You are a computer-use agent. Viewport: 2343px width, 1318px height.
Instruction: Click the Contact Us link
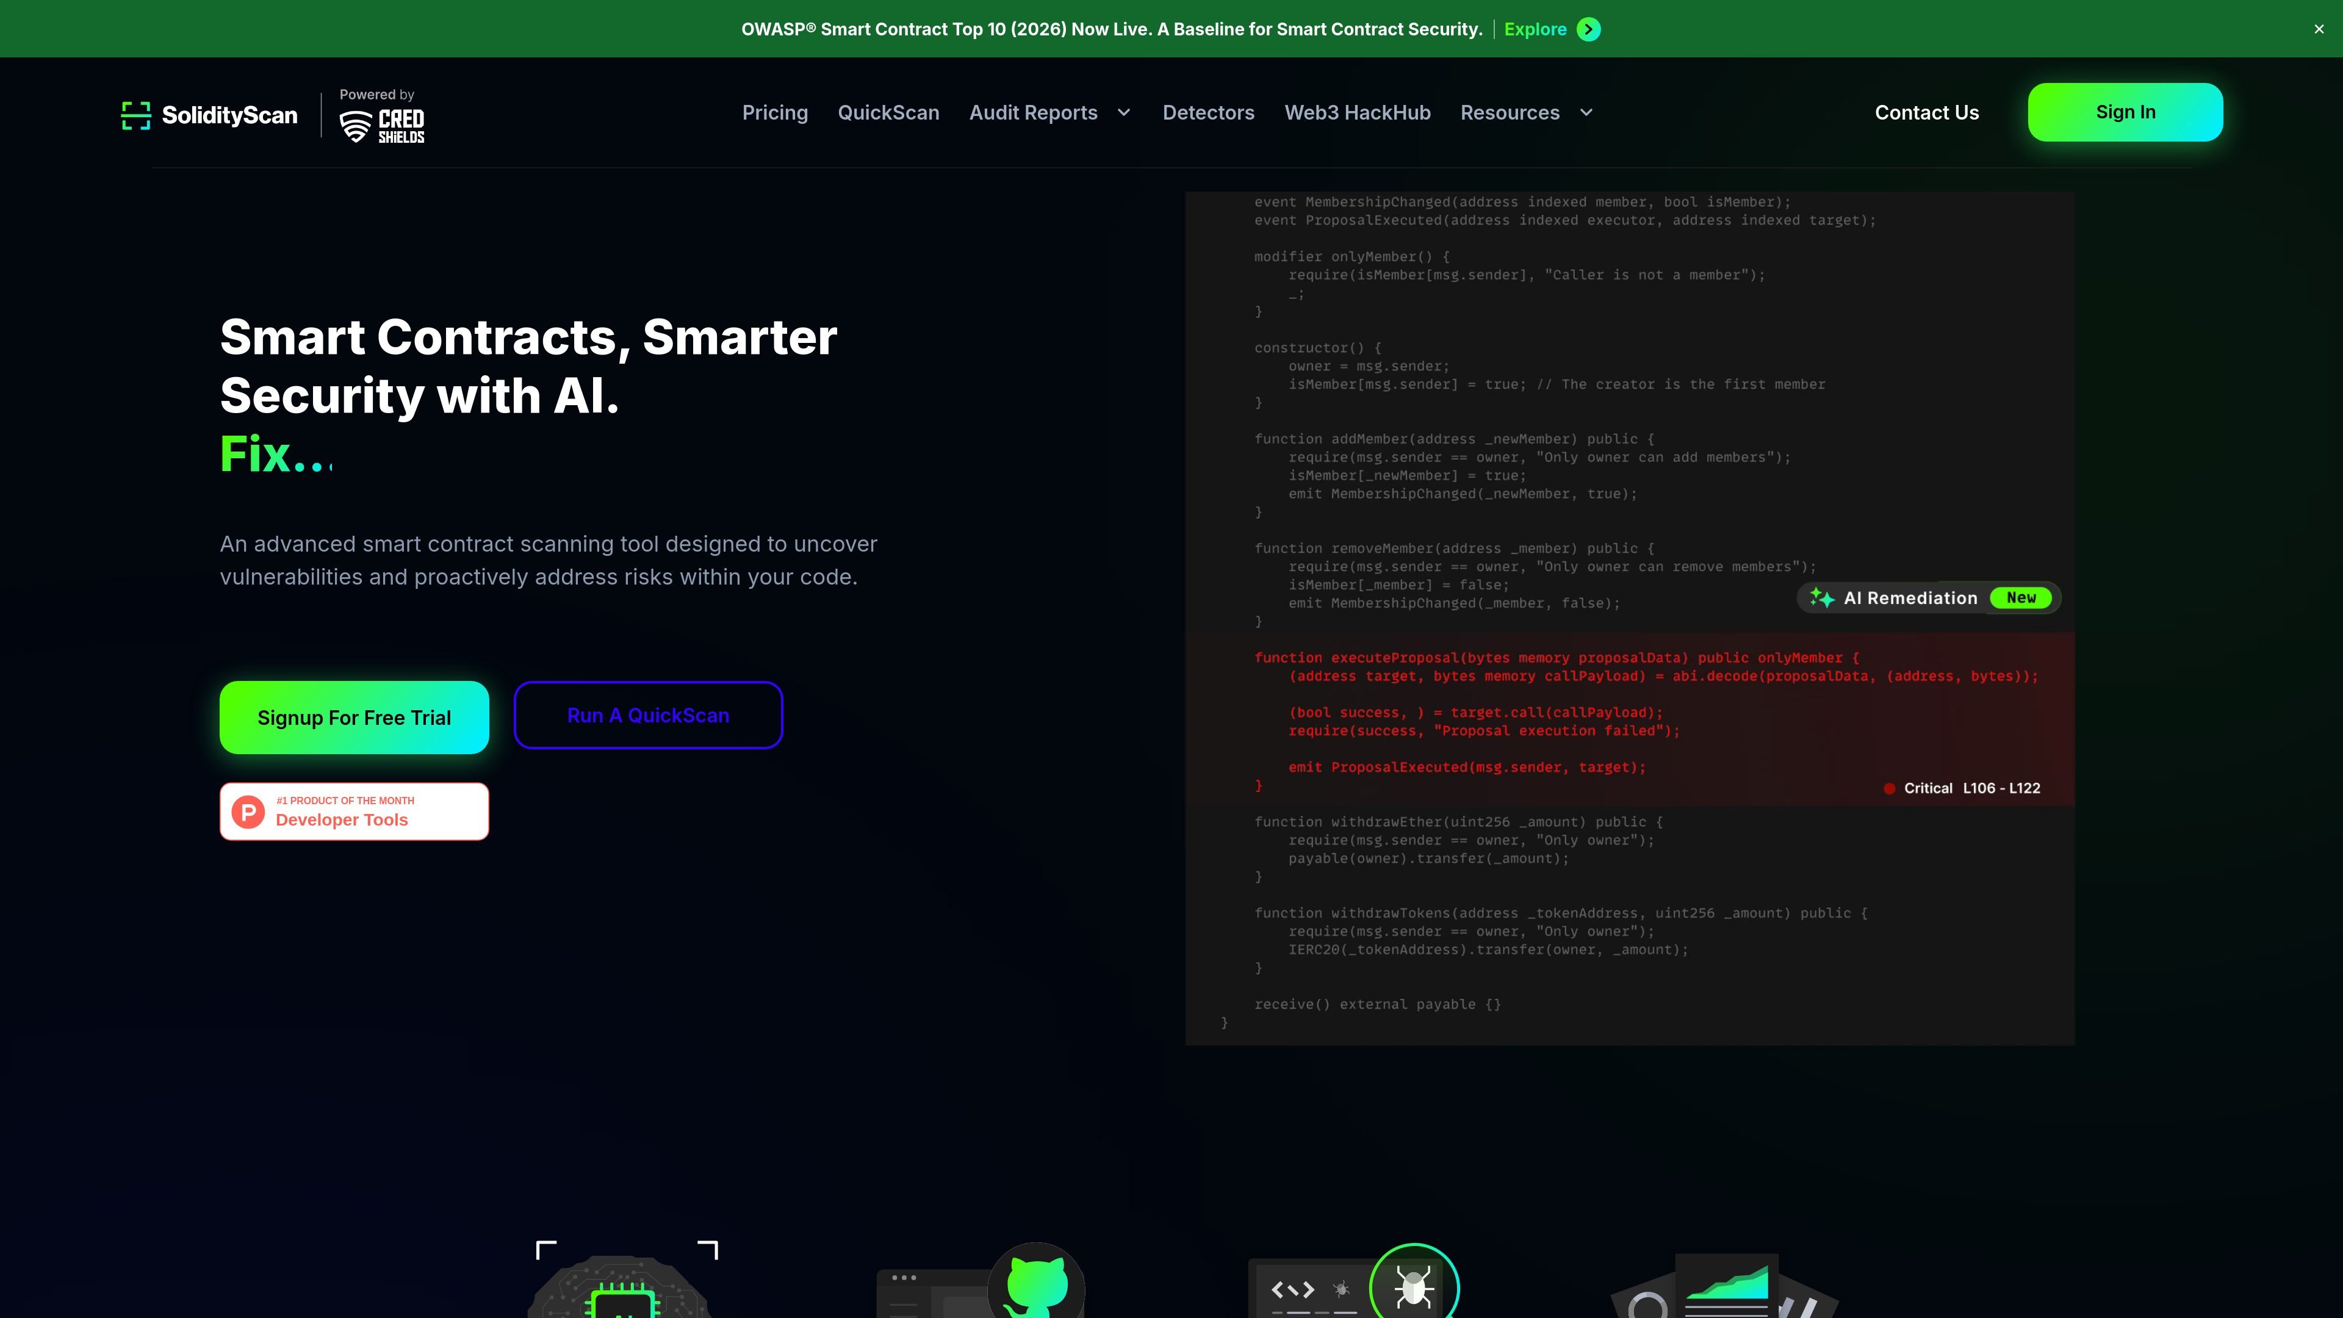click(x=1926, y=113)
